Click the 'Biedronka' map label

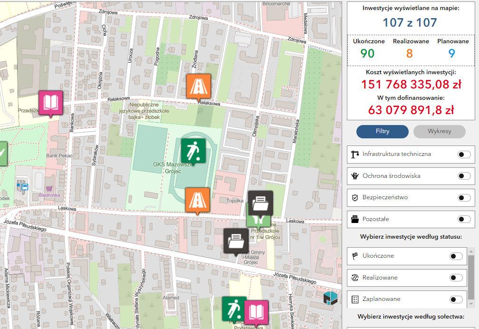49,195
